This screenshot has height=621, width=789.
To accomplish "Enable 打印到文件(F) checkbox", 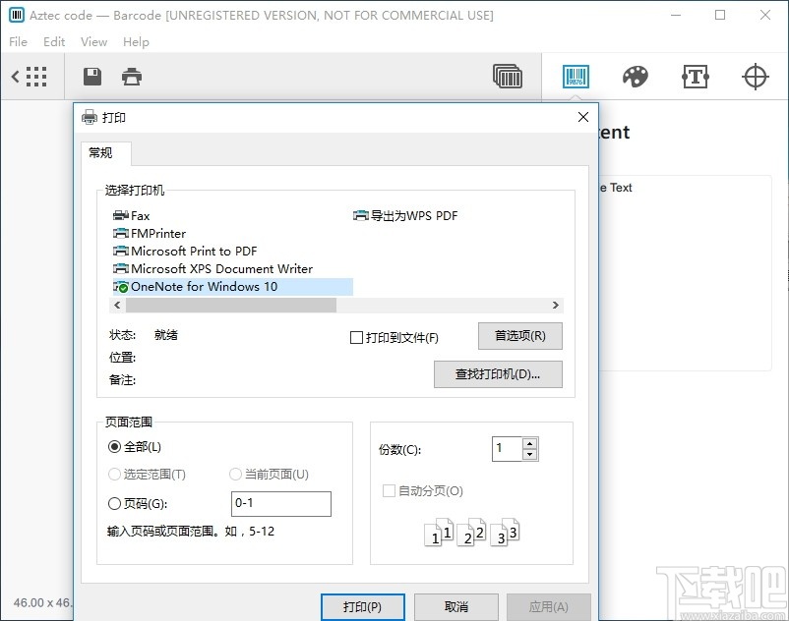I will (x=356, y=337).
